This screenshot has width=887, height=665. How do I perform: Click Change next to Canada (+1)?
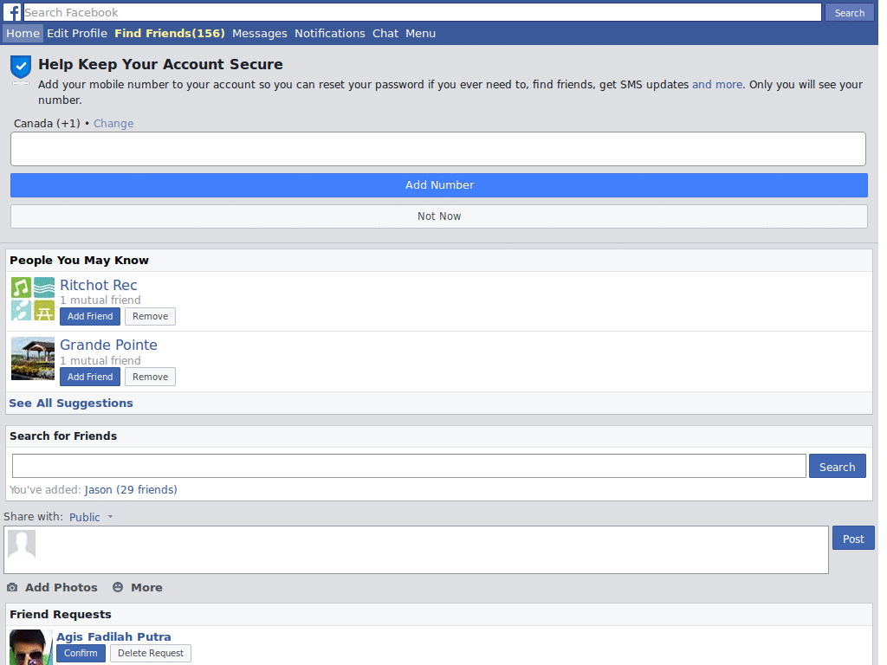point(113,123)
